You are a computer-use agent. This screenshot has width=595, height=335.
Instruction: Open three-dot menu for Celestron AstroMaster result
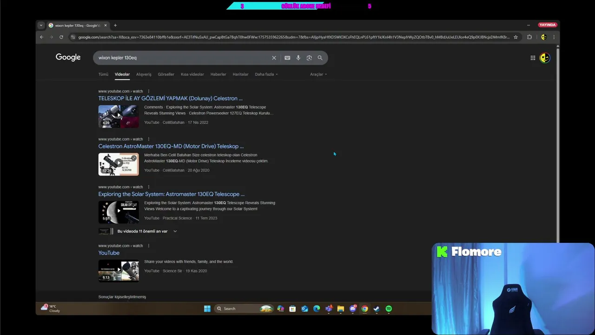pyautogui.click(x=149, y=139)
